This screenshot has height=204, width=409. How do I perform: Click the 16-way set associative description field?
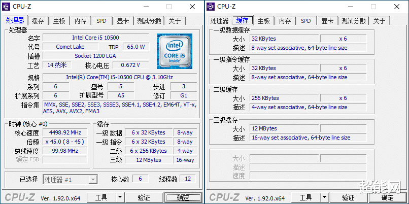coord(308,138)
